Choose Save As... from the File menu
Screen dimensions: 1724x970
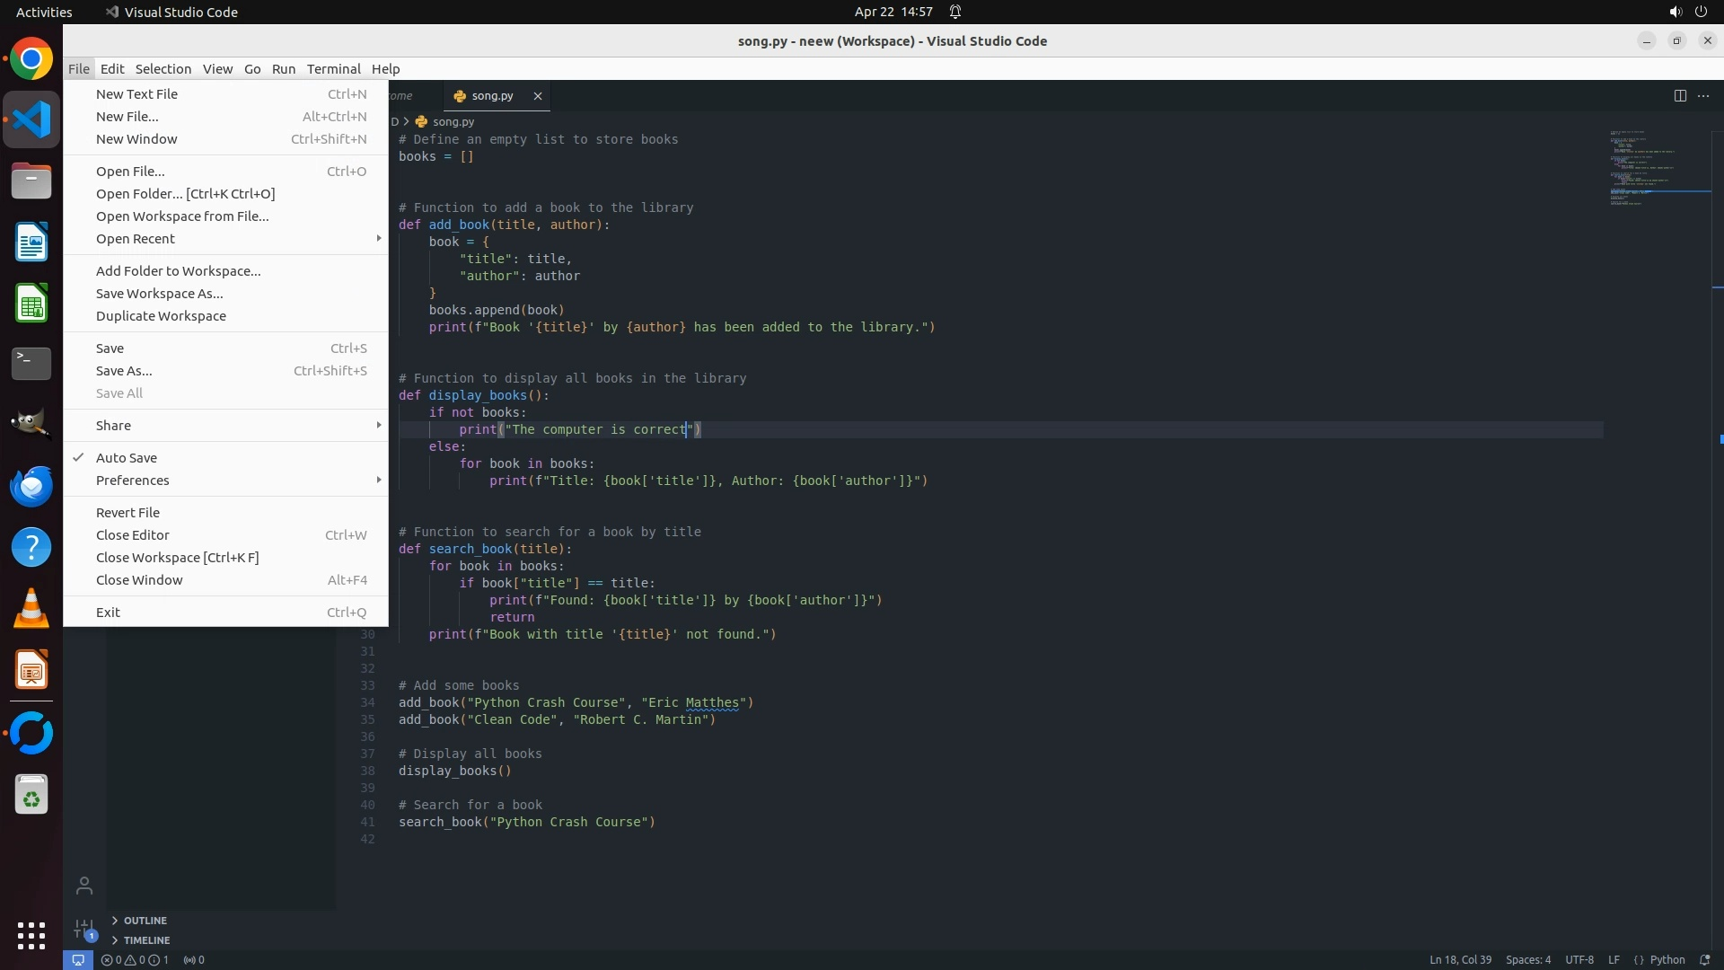(124, 371)
